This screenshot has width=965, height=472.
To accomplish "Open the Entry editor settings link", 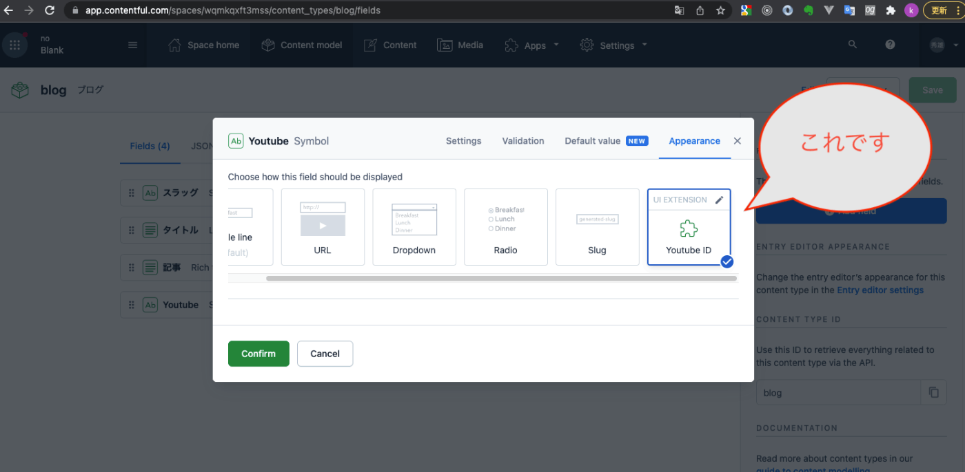I will point(880,290).
